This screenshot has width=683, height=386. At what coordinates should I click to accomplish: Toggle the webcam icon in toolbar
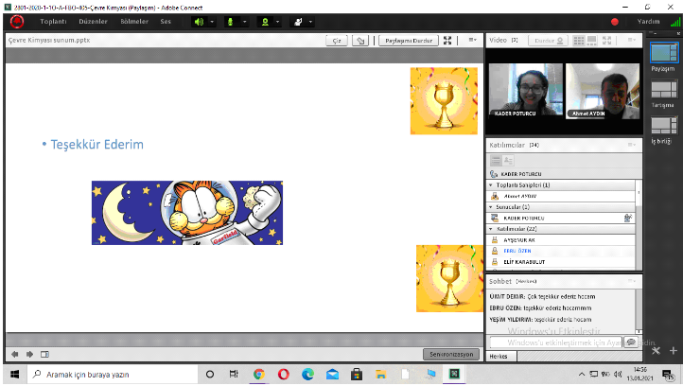point(268,21)
